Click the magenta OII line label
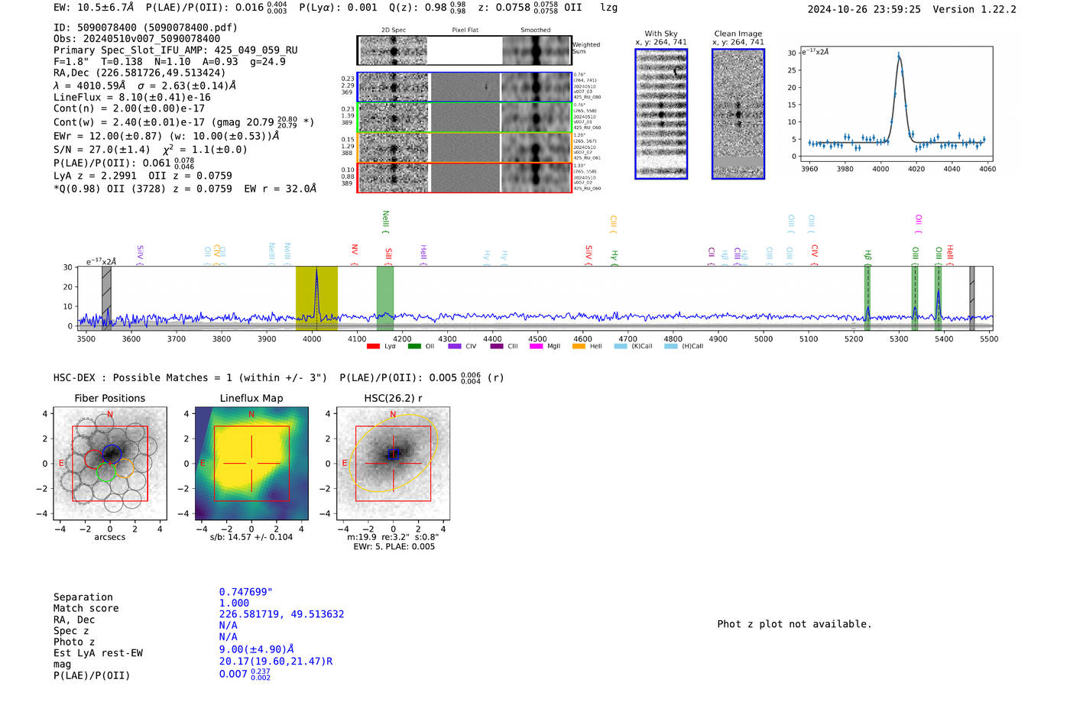 919,224
